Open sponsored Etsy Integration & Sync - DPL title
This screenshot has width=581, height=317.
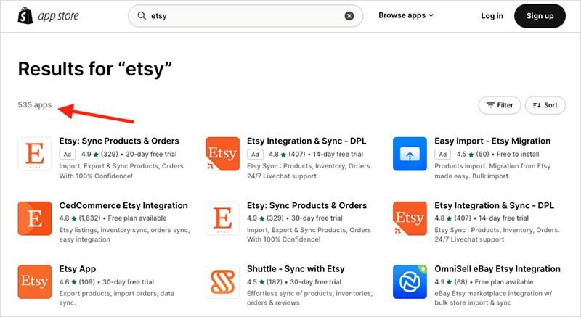[306, 141]
